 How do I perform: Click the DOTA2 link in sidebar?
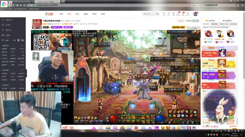pos(22,49)
